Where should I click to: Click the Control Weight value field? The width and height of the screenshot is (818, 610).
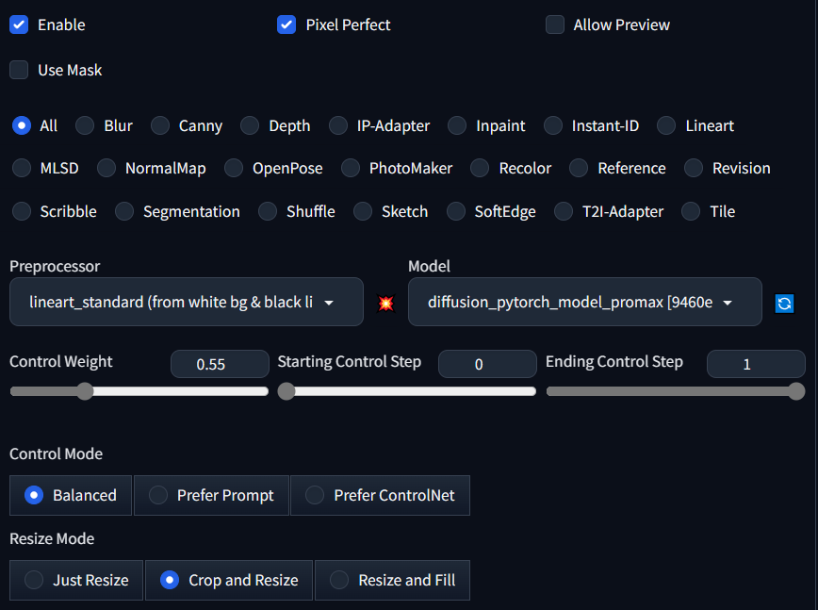[220, 364]
